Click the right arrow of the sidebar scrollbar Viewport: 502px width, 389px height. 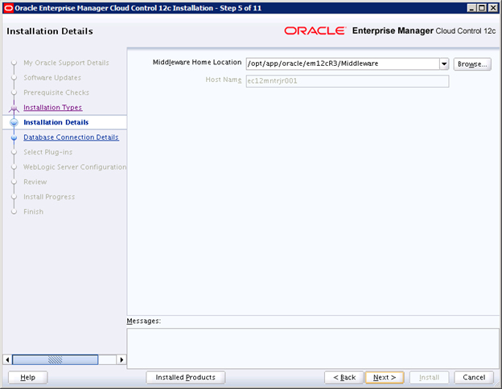click(x=121, y=359)
